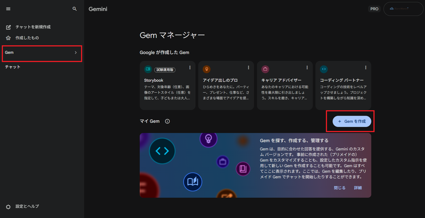This screenshot has height=218, width=425.
Task: Click the new chat pencil icon
Action: 9,27
